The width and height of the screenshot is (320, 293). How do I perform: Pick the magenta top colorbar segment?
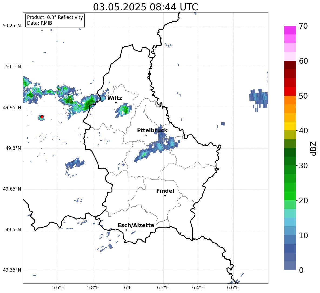coord(290,30)
